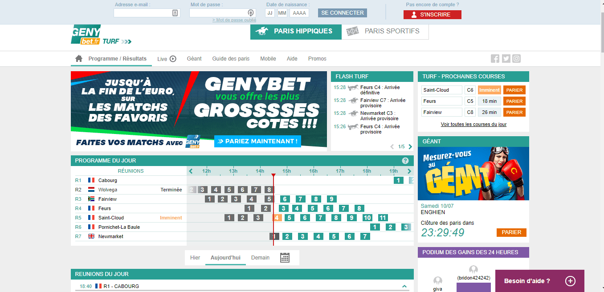The image size is (604, 292).
Task: Open Guide des paris menu item
Action: tap(231, 59)
